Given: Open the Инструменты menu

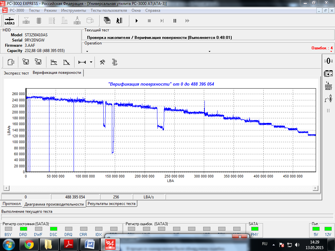Looking at the screenshot, I should (74, 10).
